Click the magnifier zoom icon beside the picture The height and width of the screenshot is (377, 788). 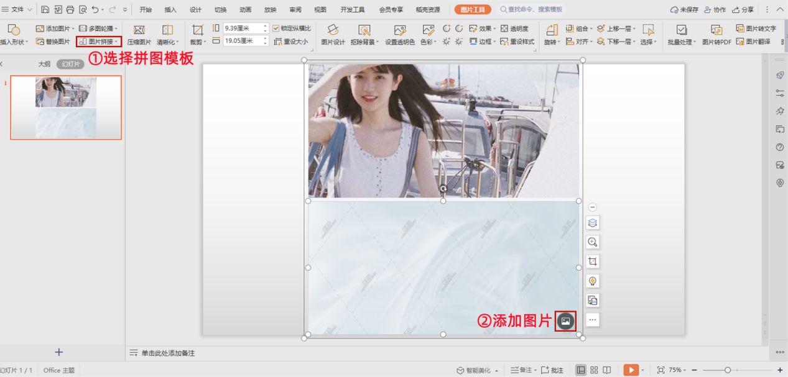pyautogui.click(x=593, y=242)
